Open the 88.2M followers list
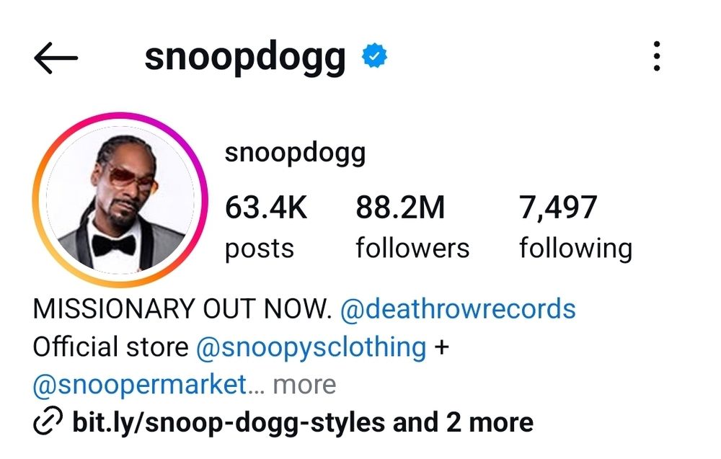721x459 pixels. [x=412, y=226]
